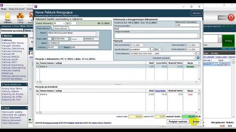Image resolution: width=236 pixels, height=132 pixels.
Task: Click the green Drukuj button
Action: coord(228,41)
